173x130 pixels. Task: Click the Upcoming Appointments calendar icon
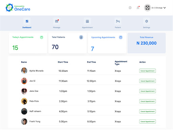coord(121,37)
